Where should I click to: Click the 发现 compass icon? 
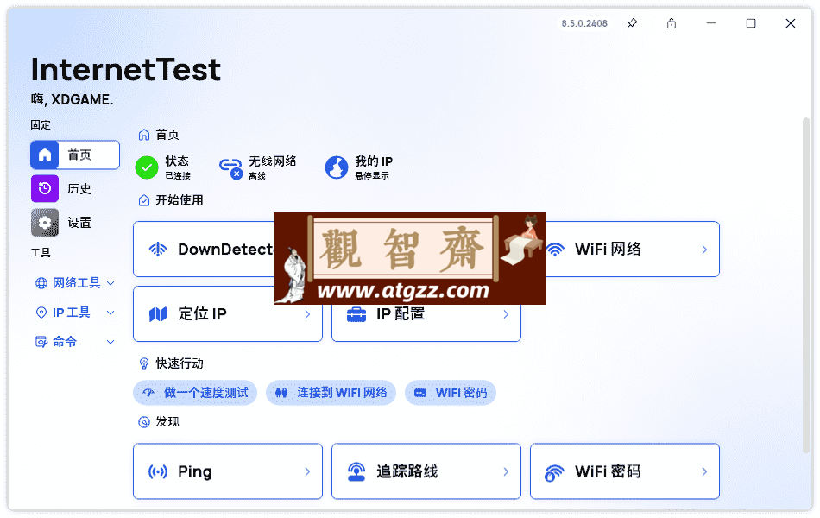[x=144, y=421]
